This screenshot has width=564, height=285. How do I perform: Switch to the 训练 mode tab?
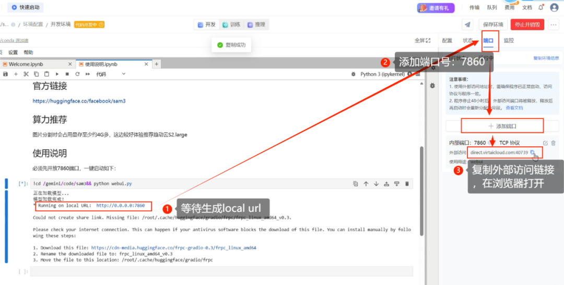[231, 25]
